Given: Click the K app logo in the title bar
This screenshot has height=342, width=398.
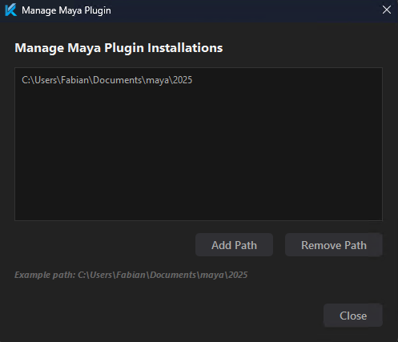Looking at the screenshot, I should pyautogui.click(x=11, y=10).
